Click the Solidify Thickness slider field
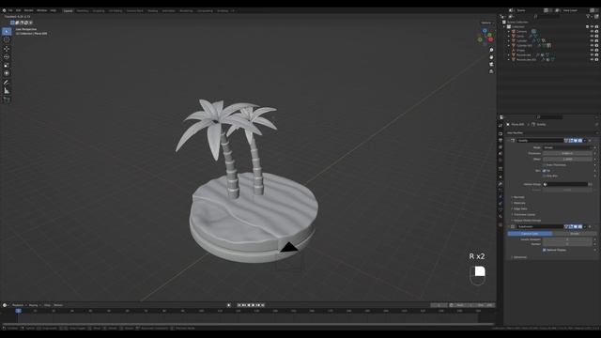 tap(567, 153)
